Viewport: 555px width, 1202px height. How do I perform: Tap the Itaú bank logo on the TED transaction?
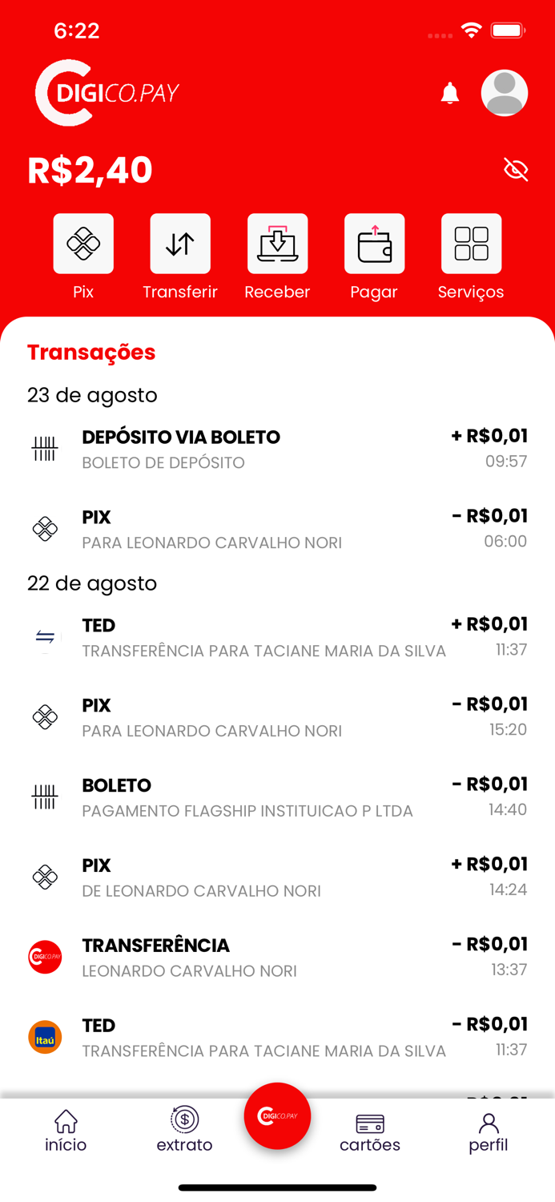[x=45, y=1037]
